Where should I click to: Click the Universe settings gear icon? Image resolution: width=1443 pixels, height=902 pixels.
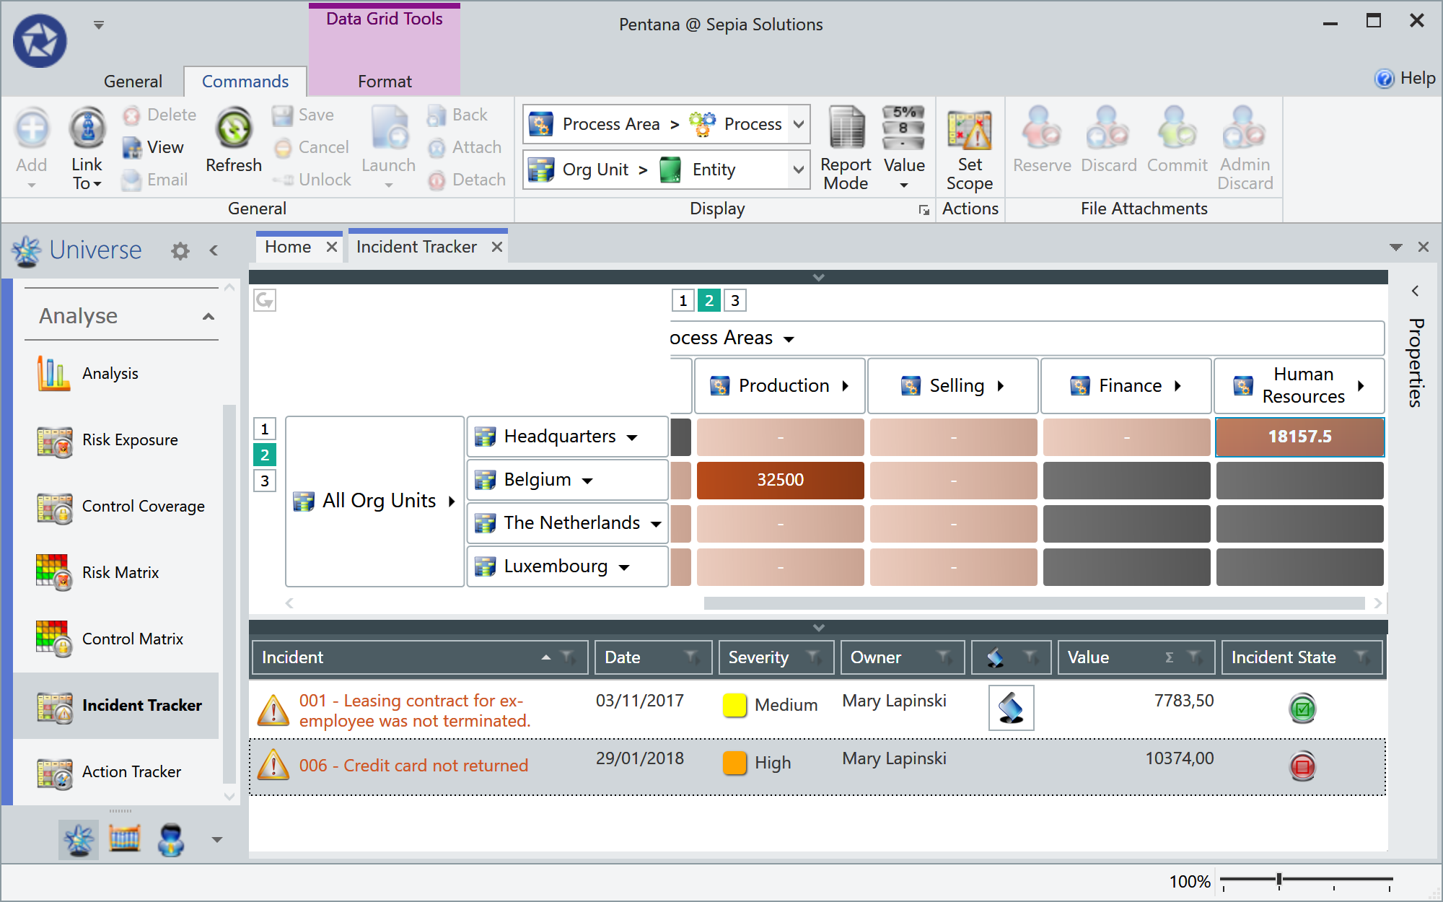coord(180,250)
